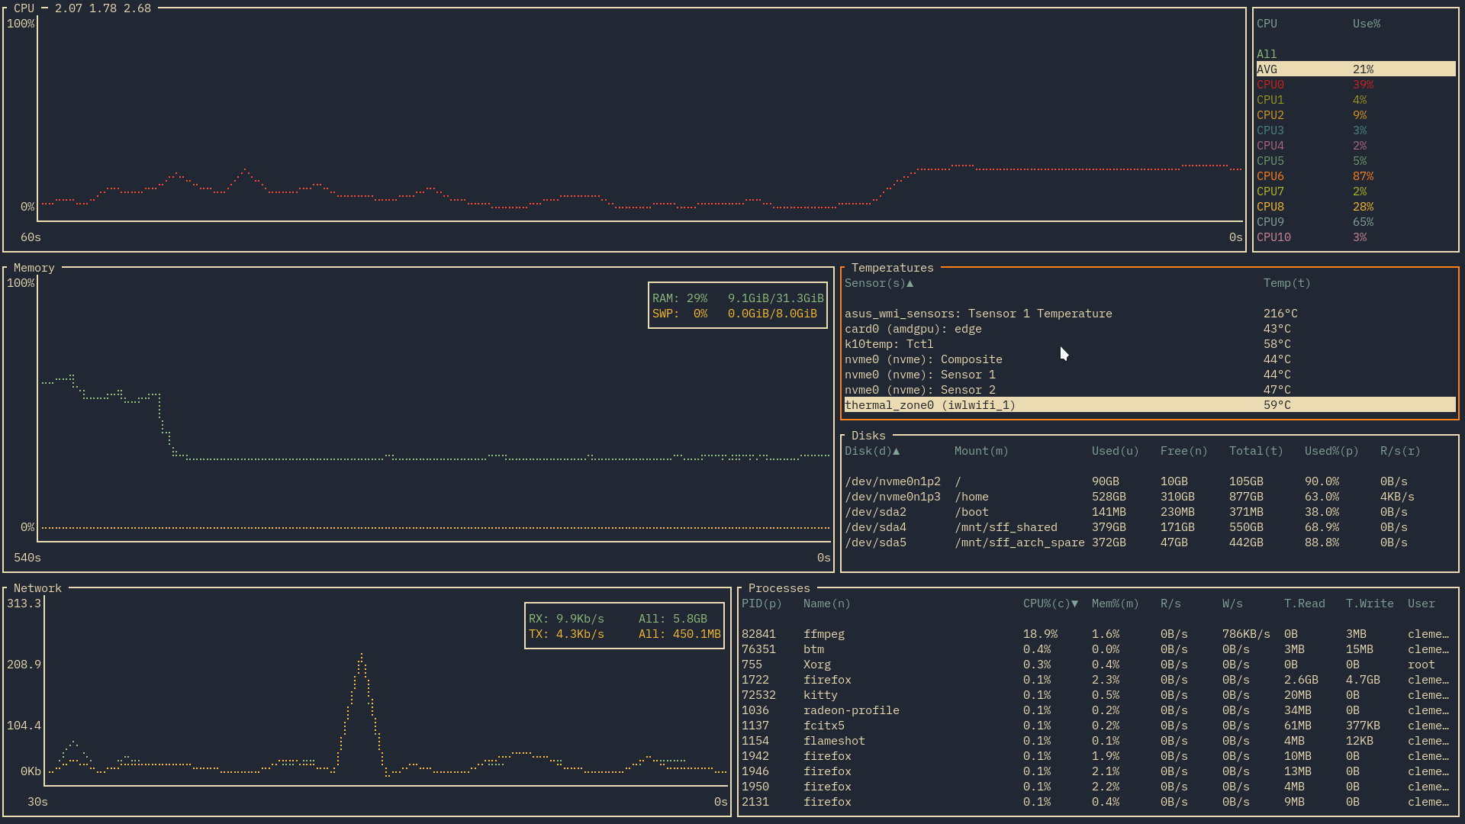Click the SWP usage legend line
Image resolution: width=1465 pixels, height=824 pixels.
[735, 314]
